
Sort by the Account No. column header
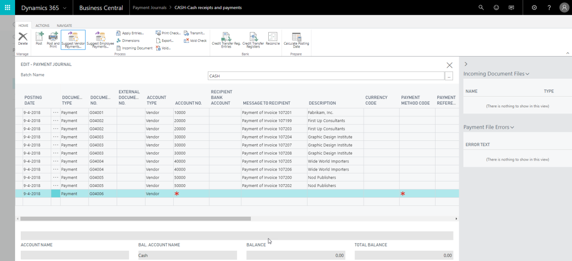188,103
